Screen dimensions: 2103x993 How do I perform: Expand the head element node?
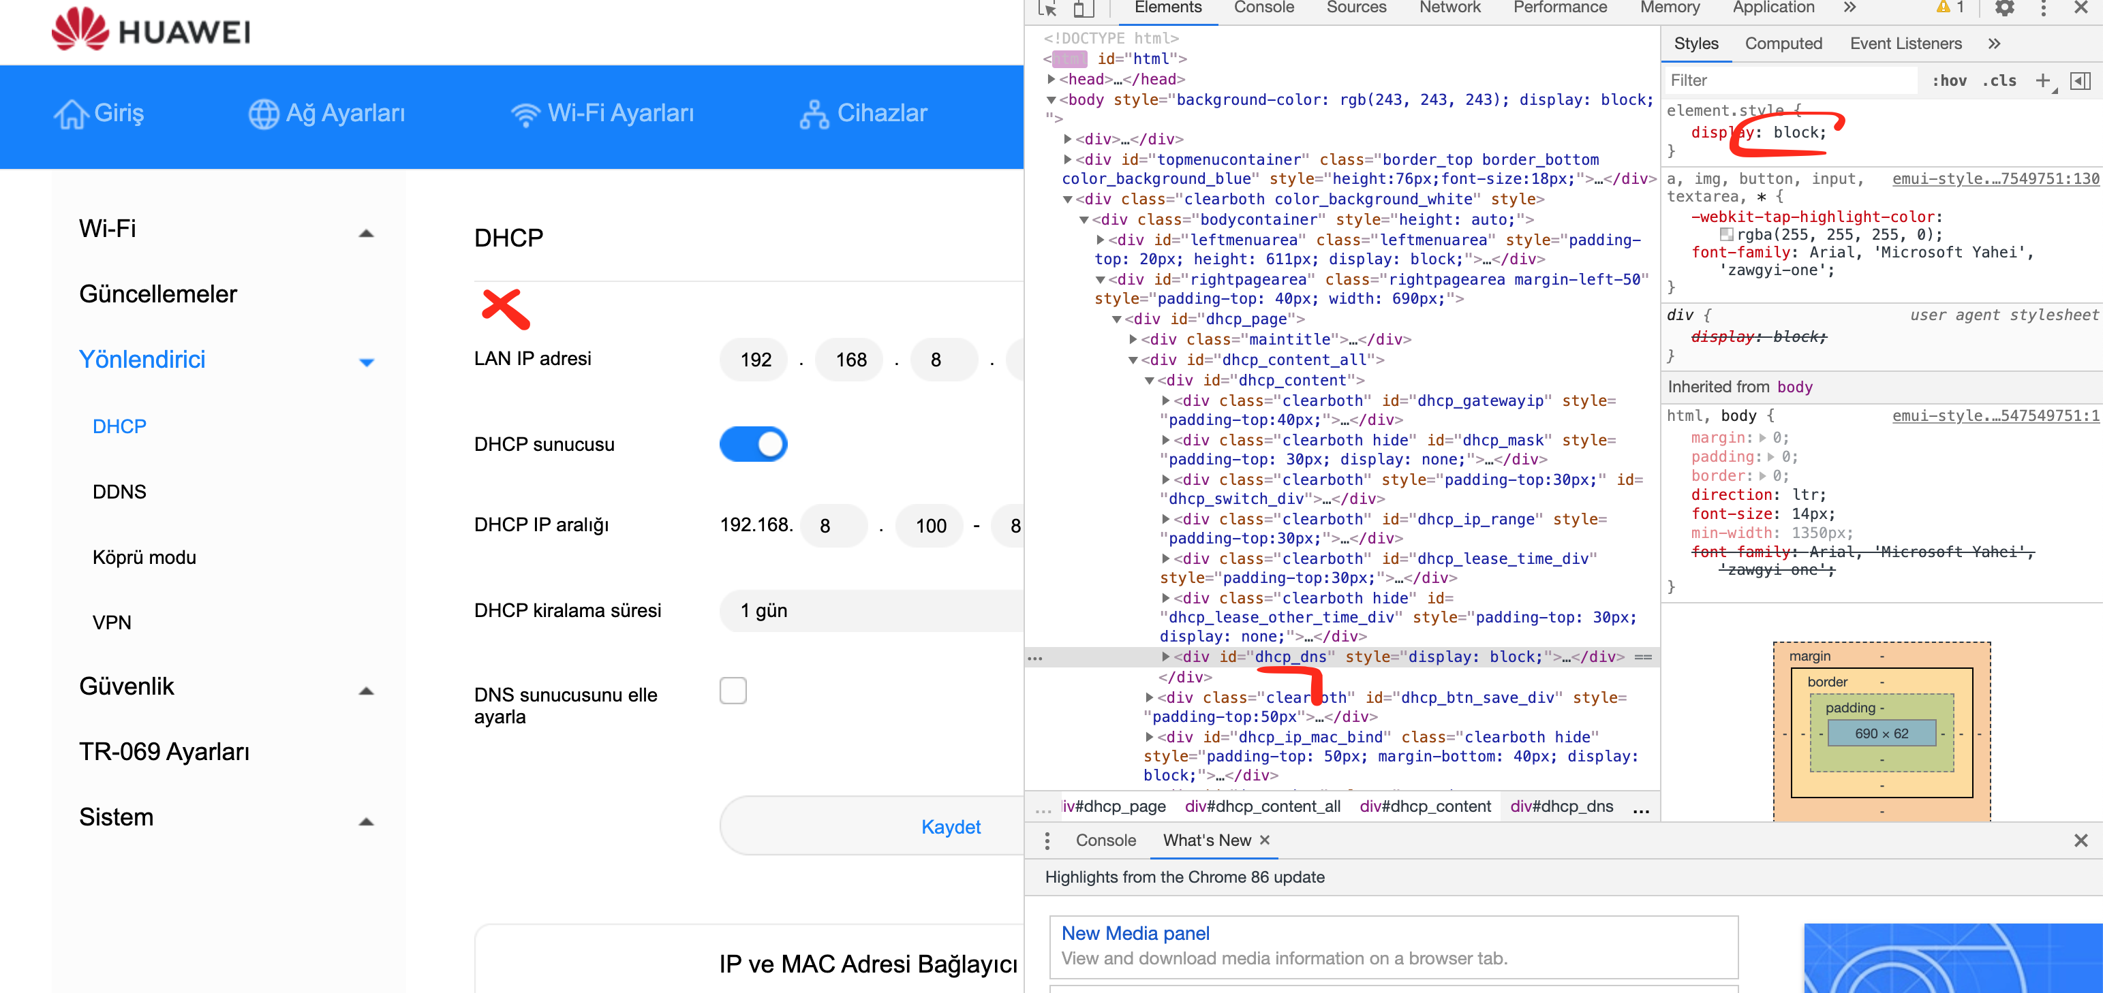1051,79
